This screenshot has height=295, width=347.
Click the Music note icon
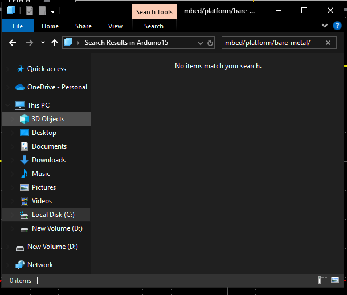coord(25,174)
